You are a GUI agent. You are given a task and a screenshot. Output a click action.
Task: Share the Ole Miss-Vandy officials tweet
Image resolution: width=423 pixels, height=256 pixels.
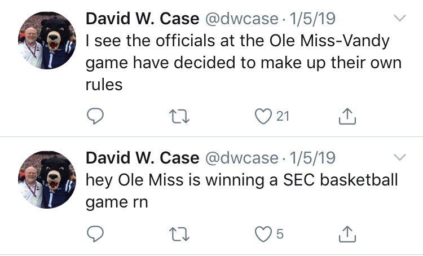[347, 116]
